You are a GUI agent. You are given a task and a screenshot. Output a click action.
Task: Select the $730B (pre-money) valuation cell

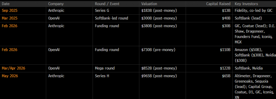158,50
